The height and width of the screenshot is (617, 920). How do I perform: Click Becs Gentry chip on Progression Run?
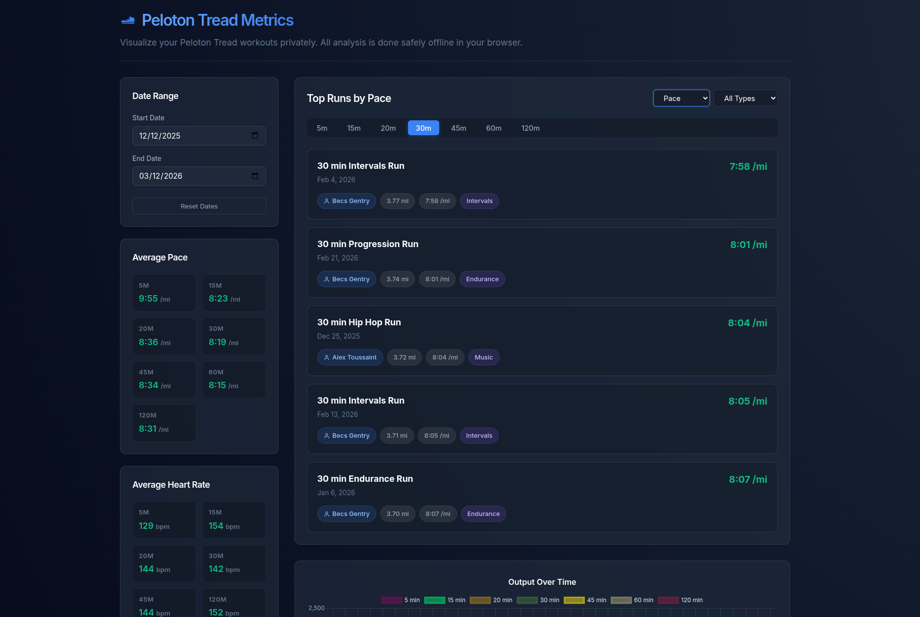(x=346, y=279)
